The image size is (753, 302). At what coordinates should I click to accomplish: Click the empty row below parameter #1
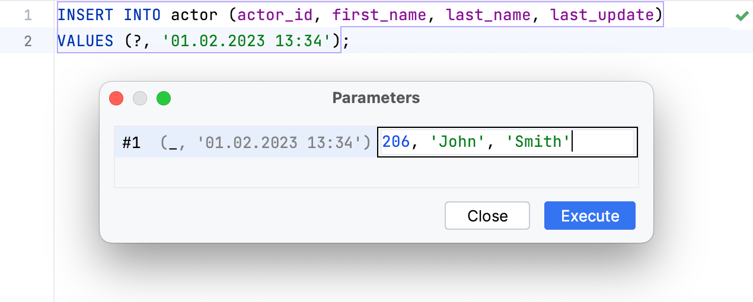pyautogui.click(x=376, y=173)
